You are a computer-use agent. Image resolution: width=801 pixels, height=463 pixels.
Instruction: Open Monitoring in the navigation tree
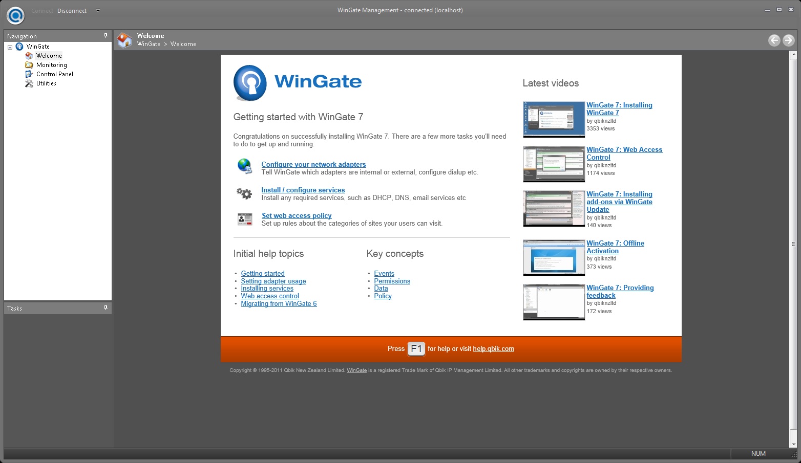pos(51,65)
